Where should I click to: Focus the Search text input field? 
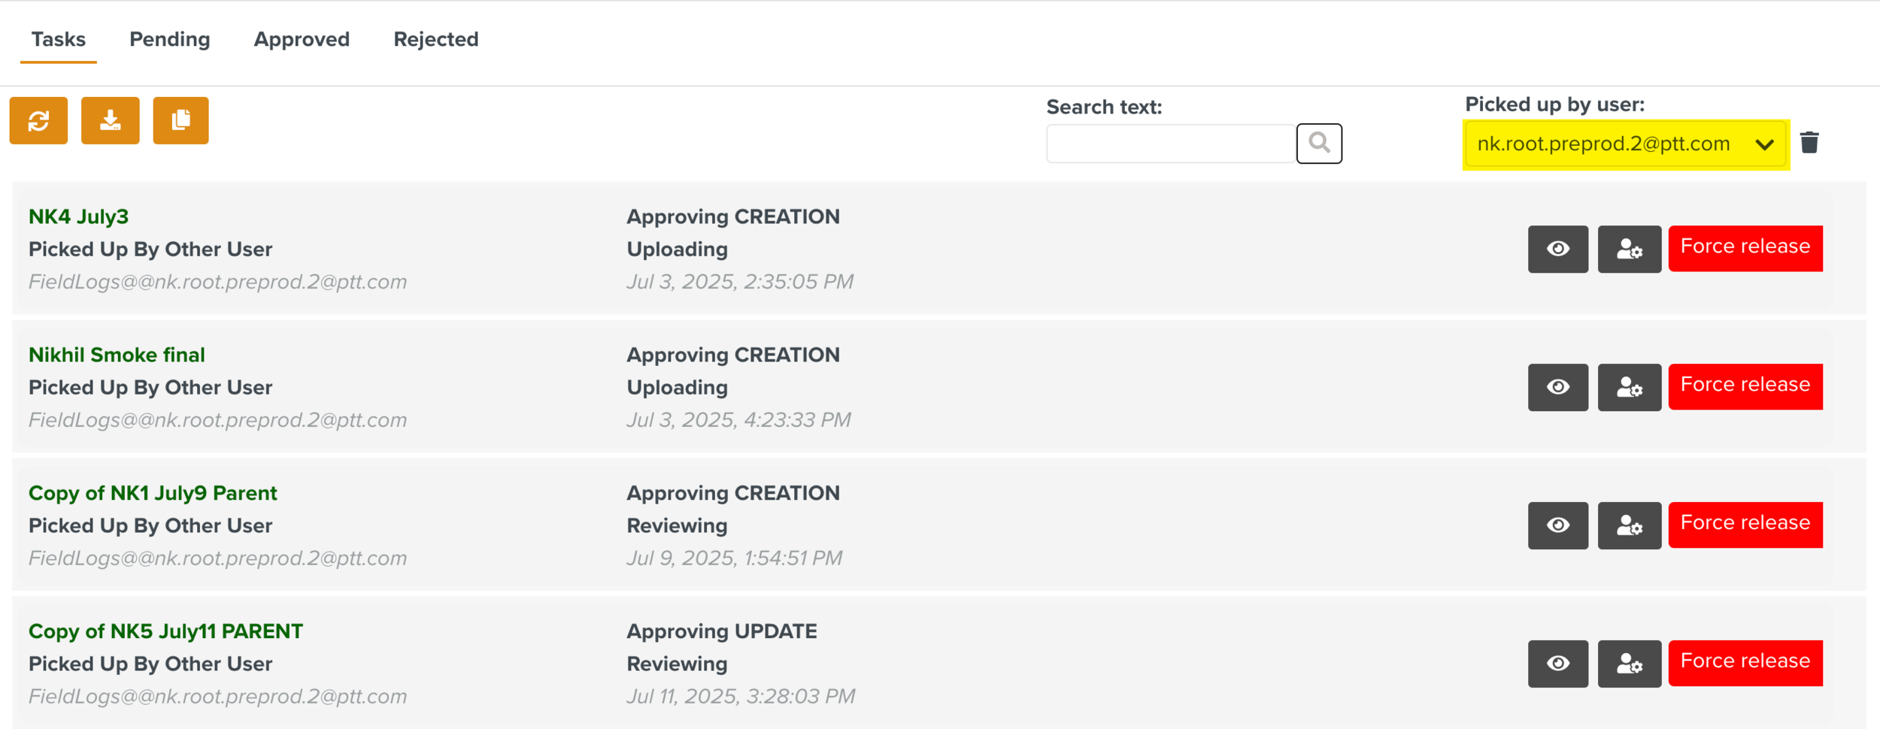point(1170,144)
